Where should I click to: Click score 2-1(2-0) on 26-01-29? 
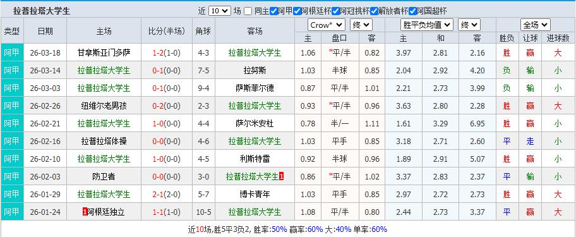click(166, 194)
